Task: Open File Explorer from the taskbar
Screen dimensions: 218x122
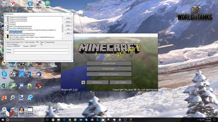Action: pos(59,120)
